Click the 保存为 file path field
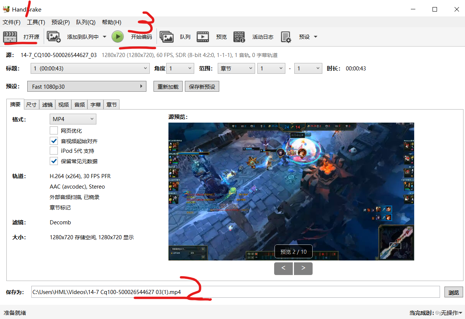The image size is (465, 319). click(236, 292)
